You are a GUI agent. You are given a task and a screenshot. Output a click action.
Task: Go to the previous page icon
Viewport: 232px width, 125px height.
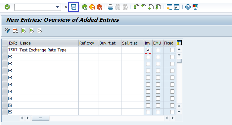(x=144, y=7)
